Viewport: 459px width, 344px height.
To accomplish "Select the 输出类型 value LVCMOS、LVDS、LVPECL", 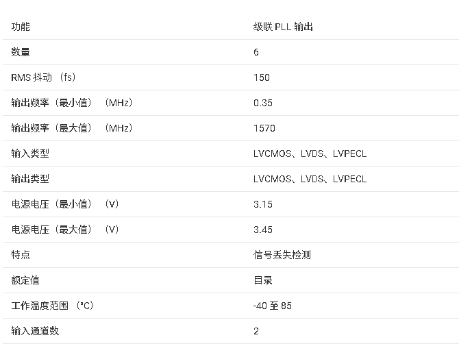I will (310, 179).
